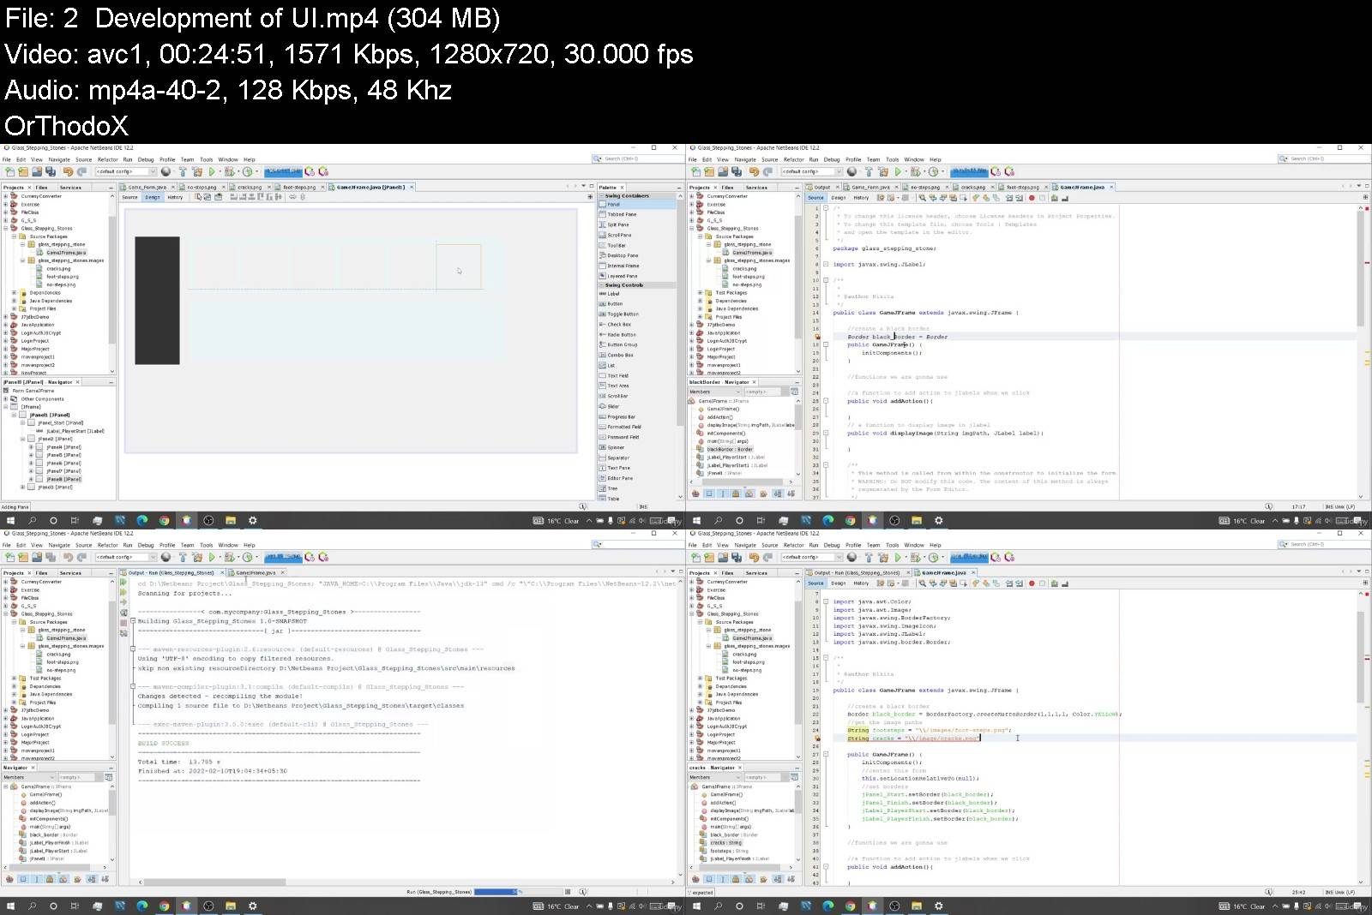Open GameJFrame.java tab in bottom-left frame
The height and width of the screenshot is (915, 1372).
(256, 572)
